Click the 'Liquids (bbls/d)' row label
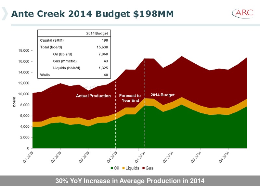The width and height of the screenshot is (260, 195). pyautogui.click(x=67, y=68)
